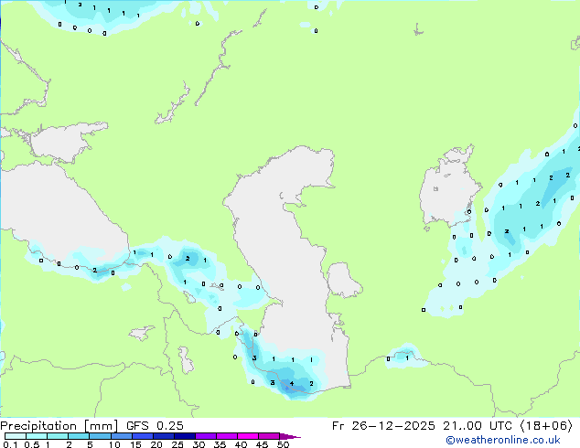Pick the 35–40 mm purple legend swatch
Screen dimensions: 580x448
[x=226, y=436]
